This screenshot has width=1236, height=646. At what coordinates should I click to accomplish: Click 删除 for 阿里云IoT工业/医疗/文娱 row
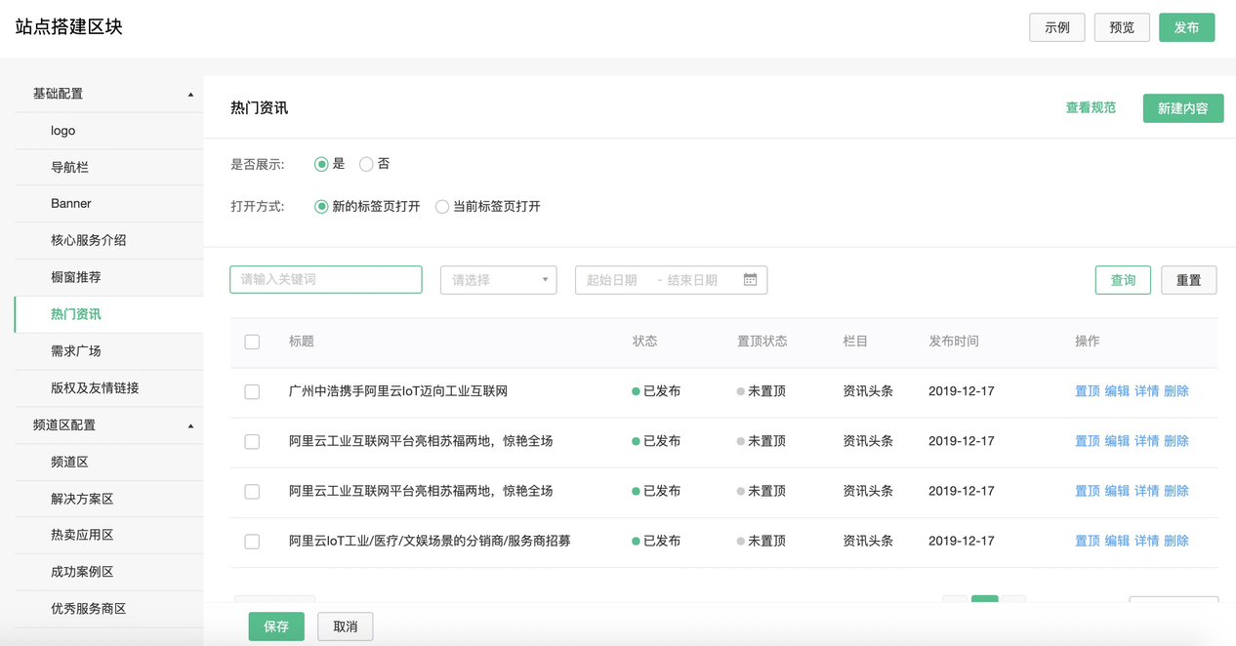pos(1176,541)
